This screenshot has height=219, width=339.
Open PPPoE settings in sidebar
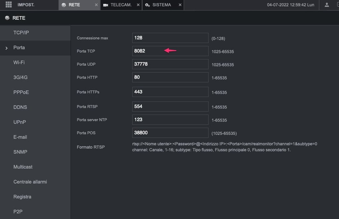[35, 92]
